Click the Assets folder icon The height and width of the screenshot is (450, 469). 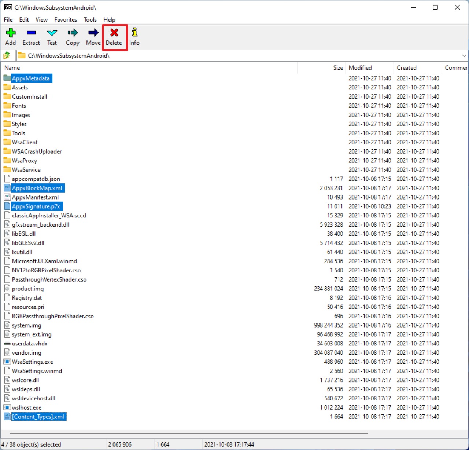pyautogui.click(x=7, y=87)
